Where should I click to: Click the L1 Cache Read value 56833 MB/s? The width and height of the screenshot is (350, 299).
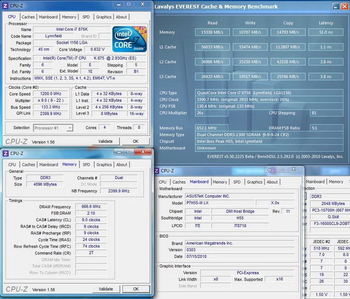[212, 47]
